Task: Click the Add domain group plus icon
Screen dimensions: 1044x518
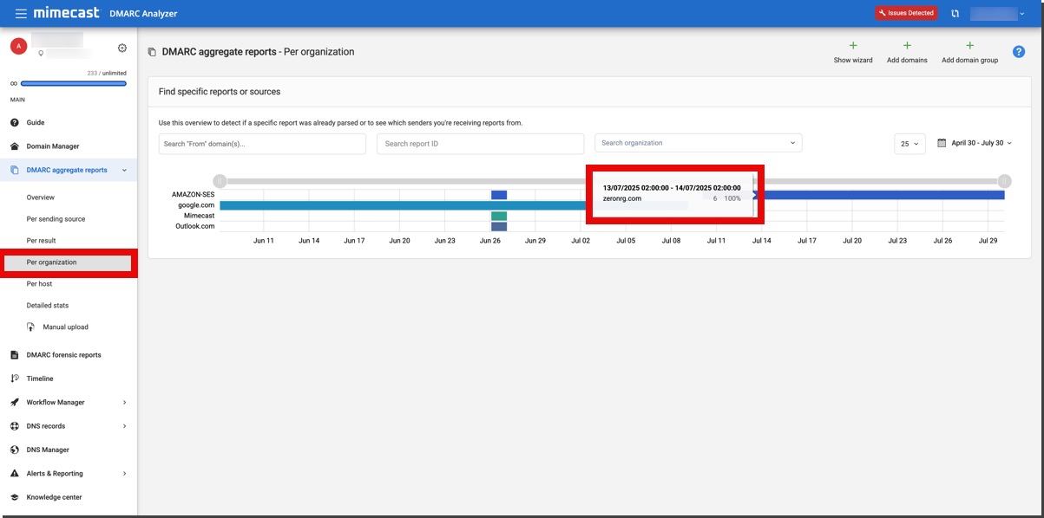Action: click(969, 46)
